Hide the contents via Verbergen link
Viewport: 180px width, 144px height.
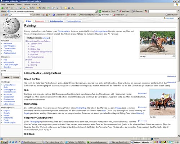click(46, 38)
